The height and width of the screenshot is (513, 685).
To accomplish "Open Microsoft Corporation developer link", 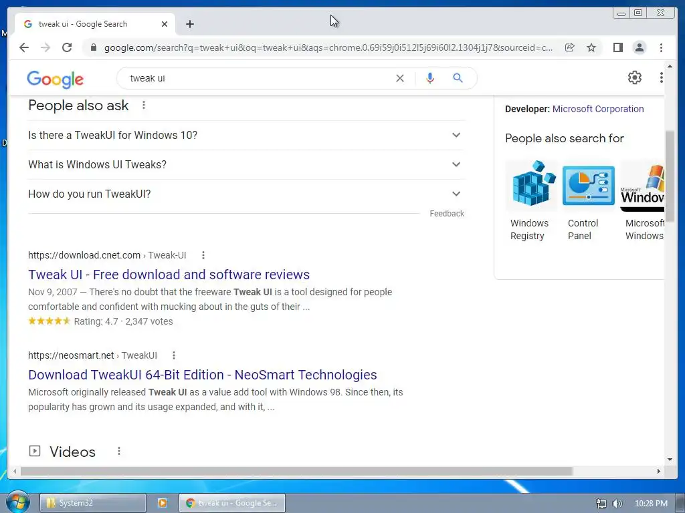I will pyautogui.click(x=597, y=109).
